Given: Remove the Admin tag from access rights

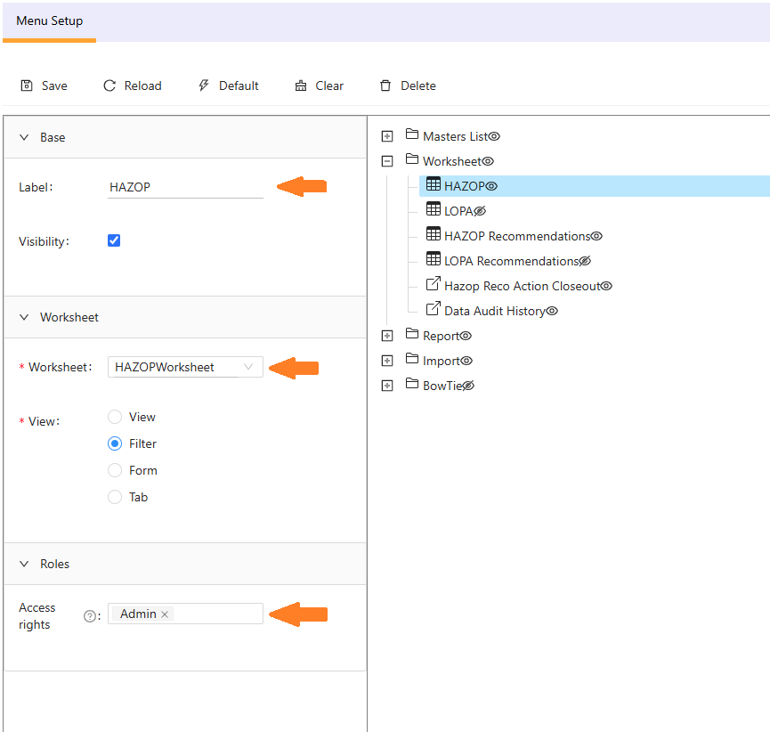Looking at the screenshot, I should (x=165, y=614).
